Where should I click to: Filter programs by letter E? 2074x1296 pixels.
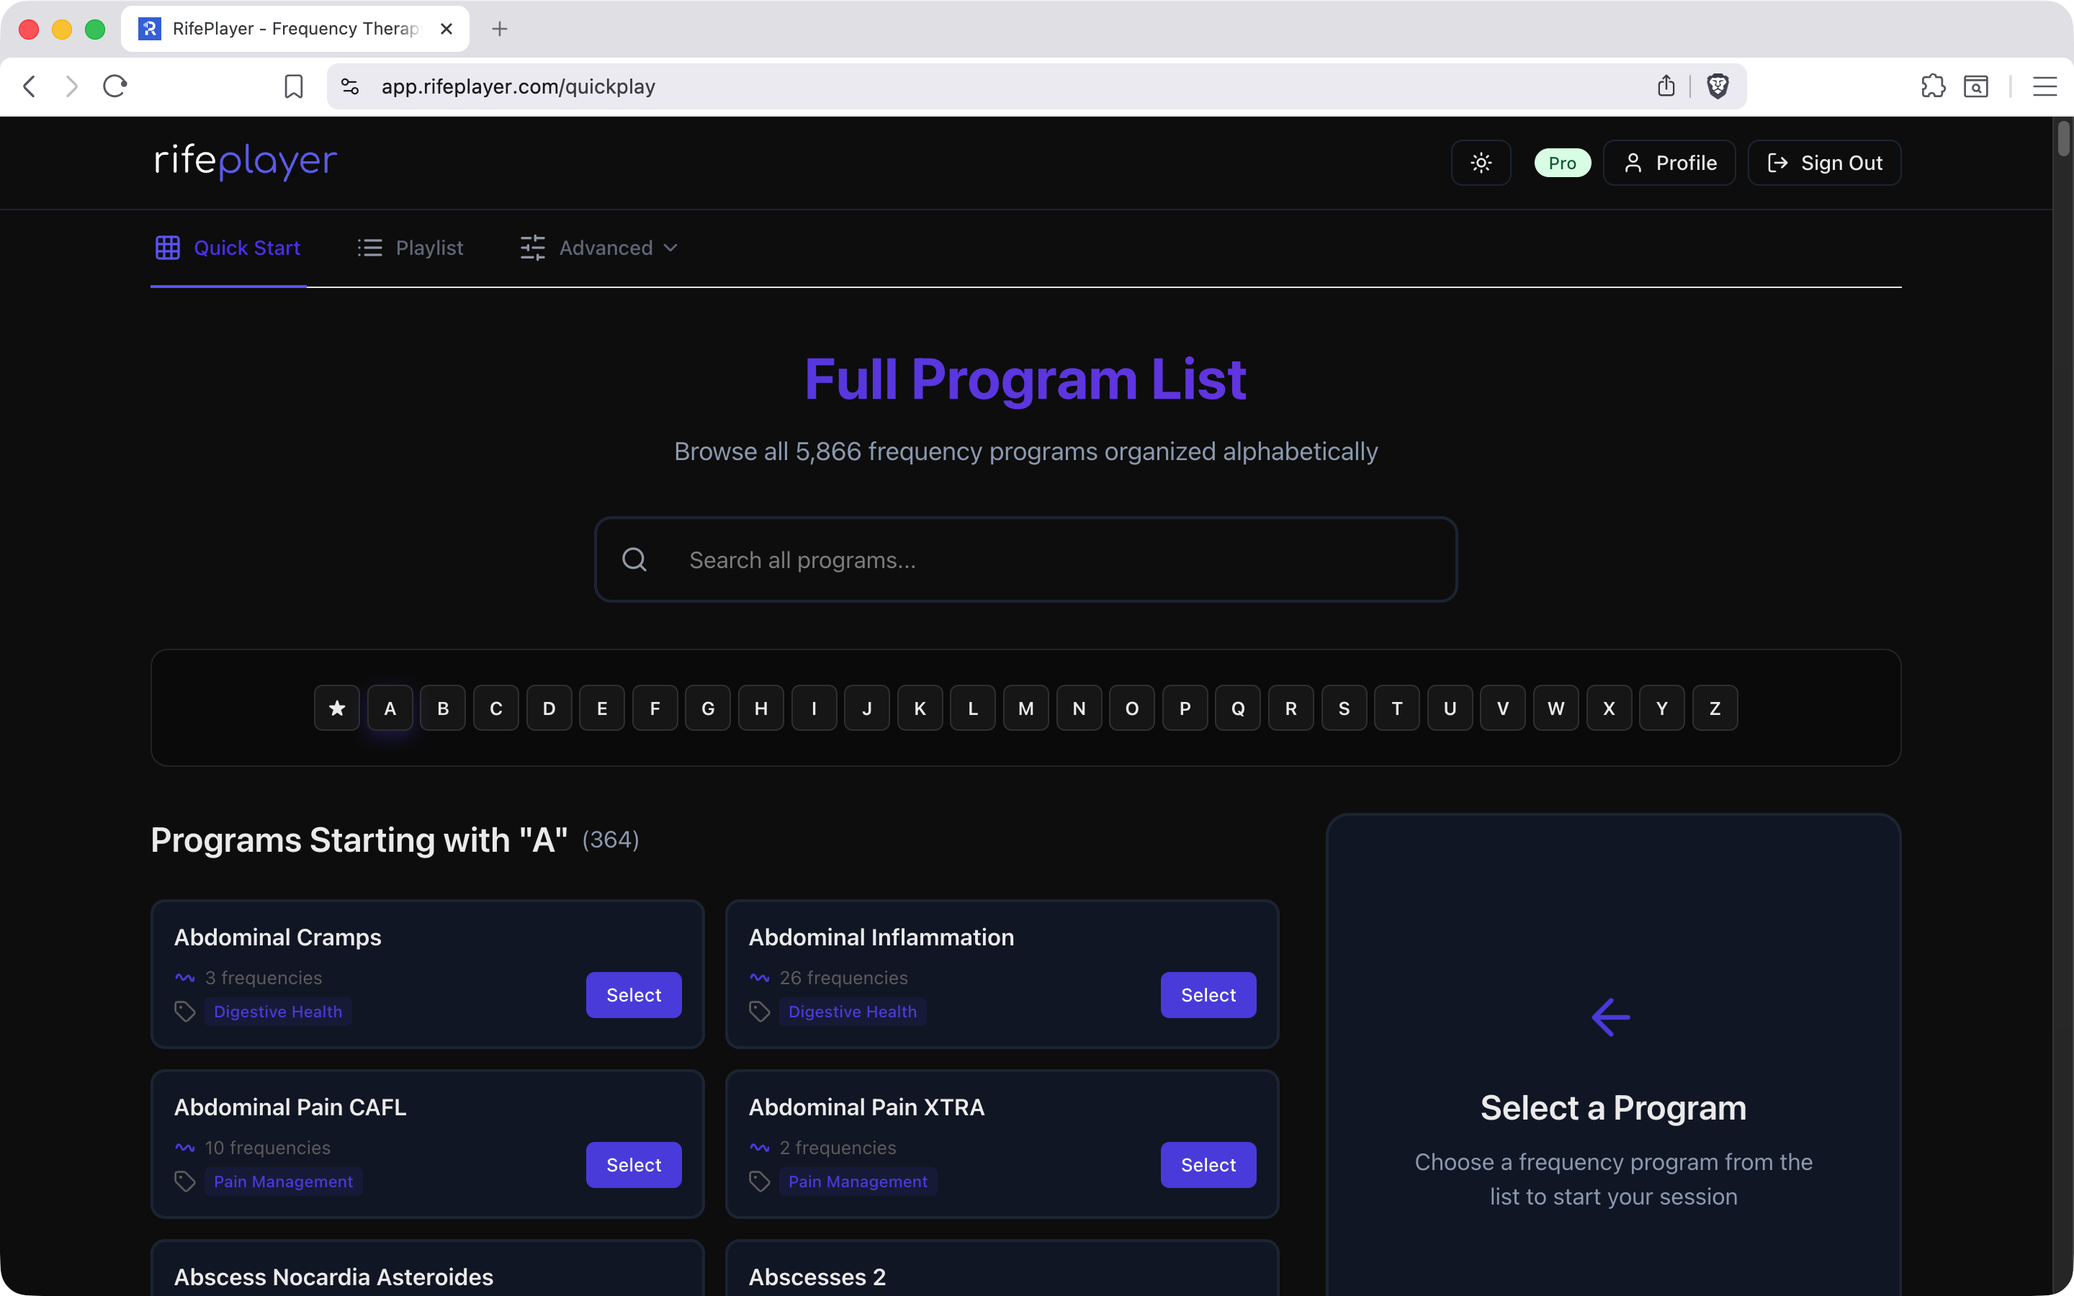[x=601, y=708]
